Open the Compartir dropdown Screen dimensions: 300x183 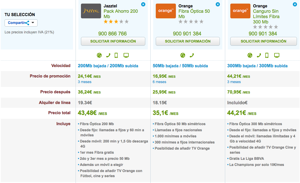coord(21,23)
